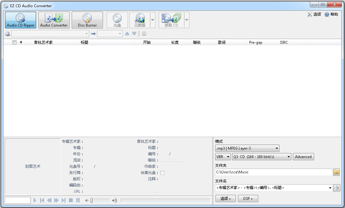The height and width of the screenshot is (208, 345).
Task: Click the 抓取 CD rip button
Action: (171, 20)
